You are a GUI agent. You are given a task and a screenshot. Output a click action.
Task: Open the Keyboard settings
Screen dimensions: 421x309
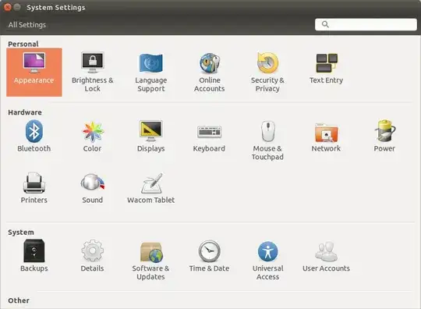210,137
